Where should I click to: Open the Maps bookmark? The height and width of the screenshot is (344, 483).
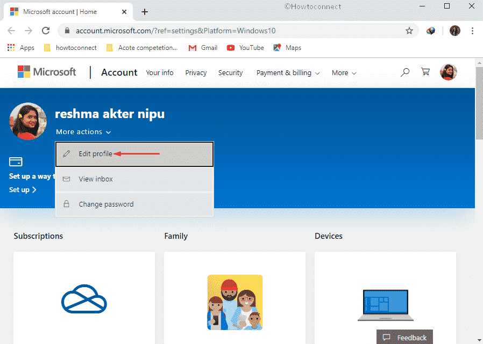(287, 48)
